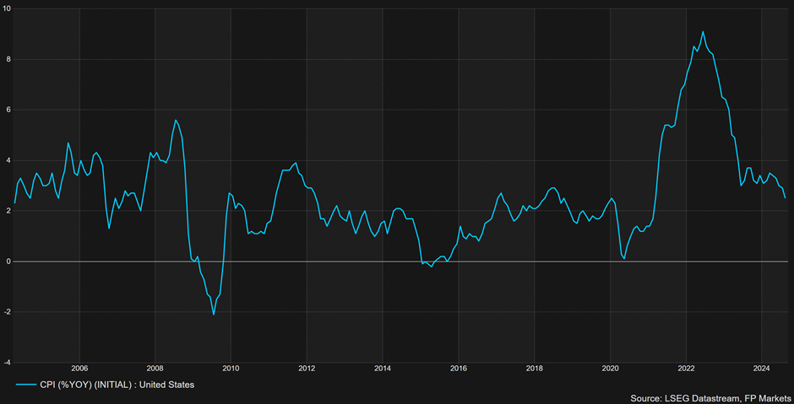
Task: Click the 2012 x-axis label
Action: point(307,368)
